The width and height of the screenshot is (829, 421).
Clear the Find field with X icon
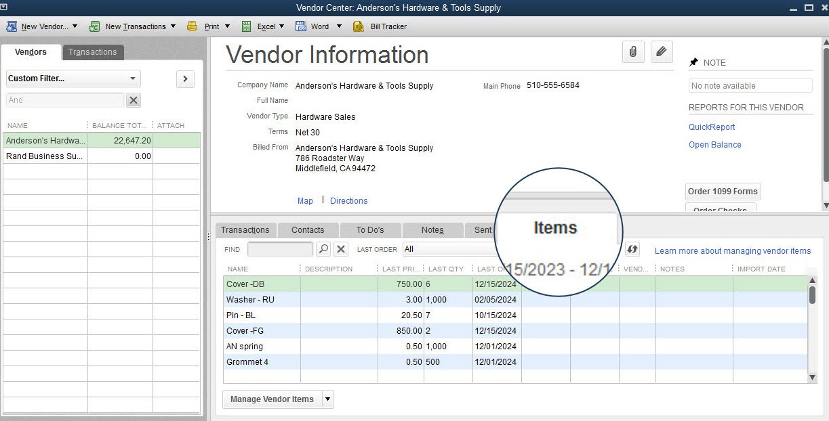point(341,249)
